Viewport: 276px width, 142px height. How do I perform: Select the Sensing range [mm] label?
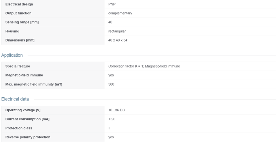(22, 22)
